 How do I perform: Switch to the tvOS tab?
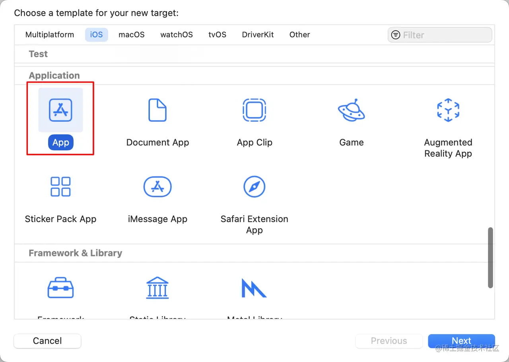tap(218, 35)
